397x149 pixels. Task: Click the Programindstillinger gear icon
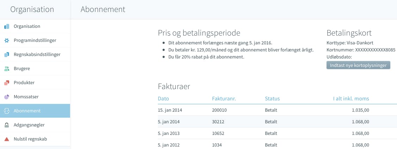[6, 41]
